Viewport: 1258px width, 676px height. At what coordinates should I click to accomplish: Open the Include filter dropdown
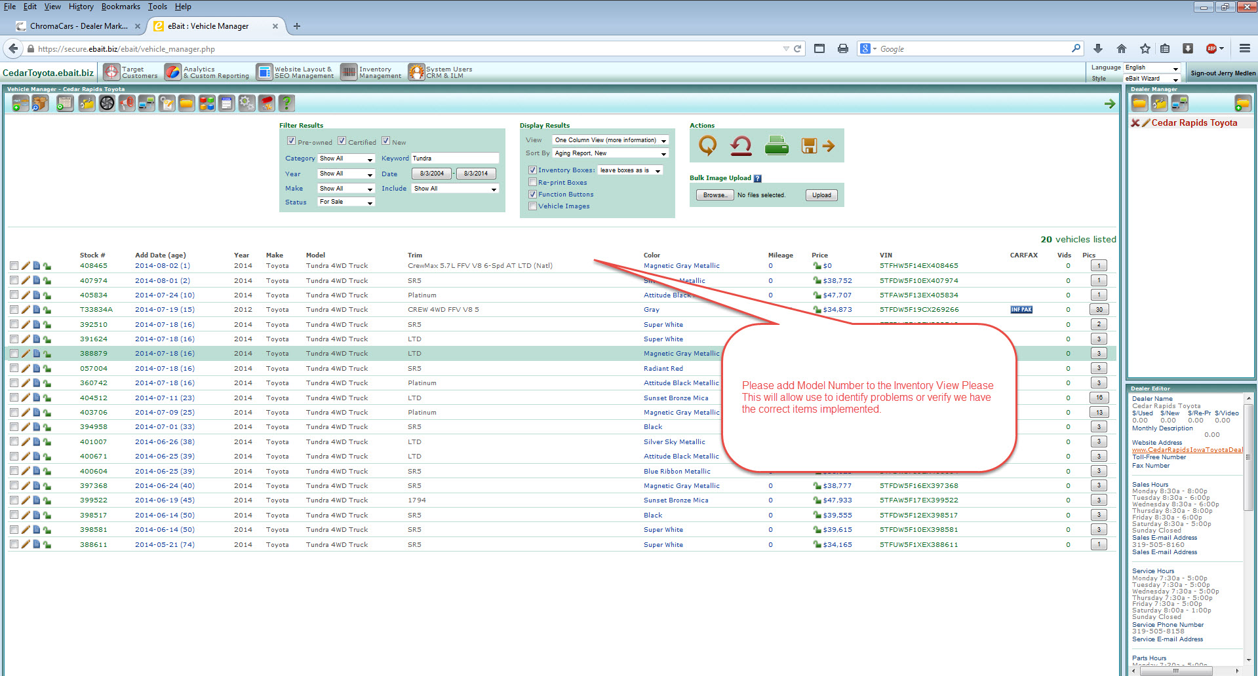click(x=456, y=189)
